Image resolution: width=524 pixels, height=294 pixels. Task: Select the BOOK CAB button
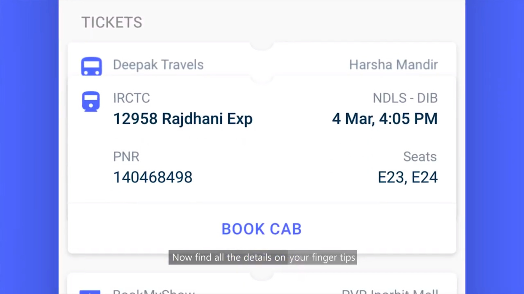[x=262, y=229]
